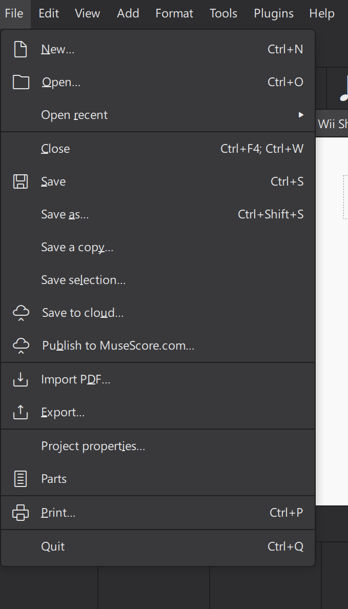Screen dimensions: 348x609
Task: Open the Help menu
Action: [x=321, y=13]
